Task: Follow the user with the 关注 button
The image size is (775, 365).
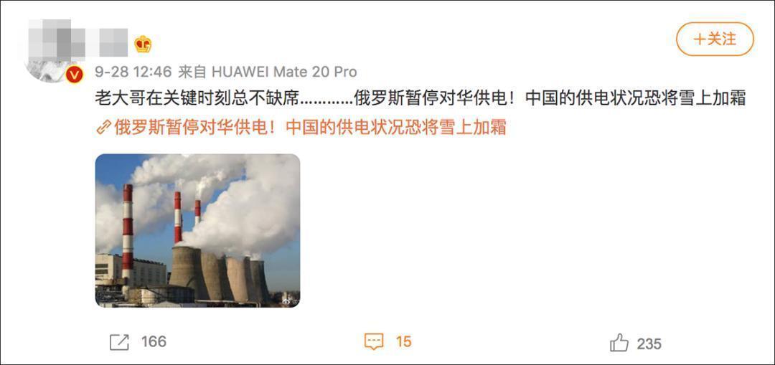Action: coord(715,39)
